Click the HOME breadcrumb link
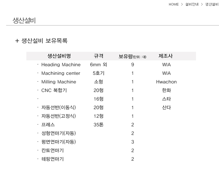 (174, 4)
